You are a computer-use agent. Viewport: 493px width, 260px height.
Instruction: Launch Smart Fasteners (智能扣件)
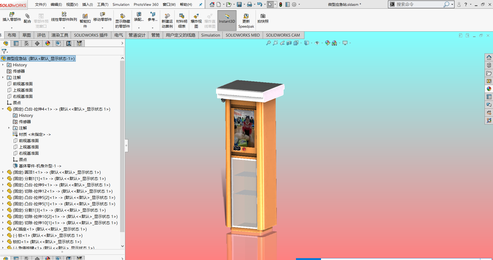click(85, 21)
